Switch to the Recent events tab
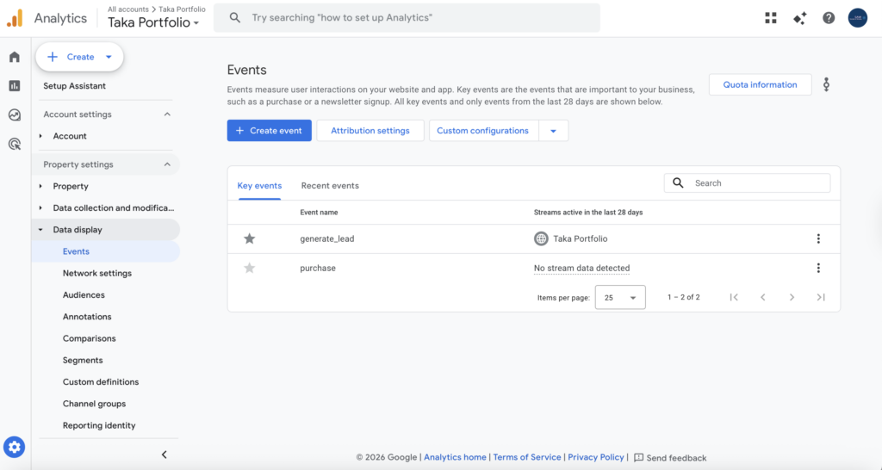Viewport: 882px width, 470px height. click(330, 186)
